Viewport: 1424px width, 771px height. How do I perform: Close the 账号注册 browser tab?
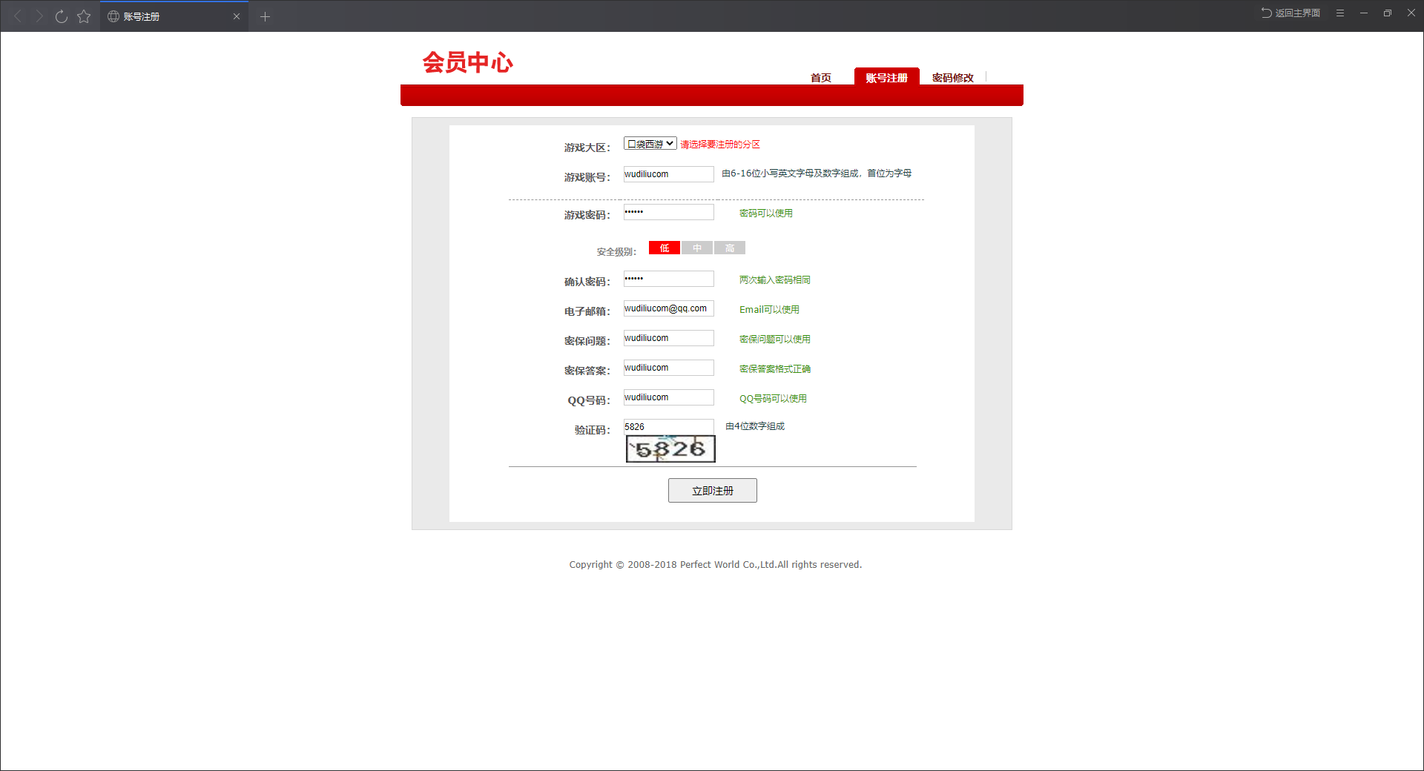(237, 16)
